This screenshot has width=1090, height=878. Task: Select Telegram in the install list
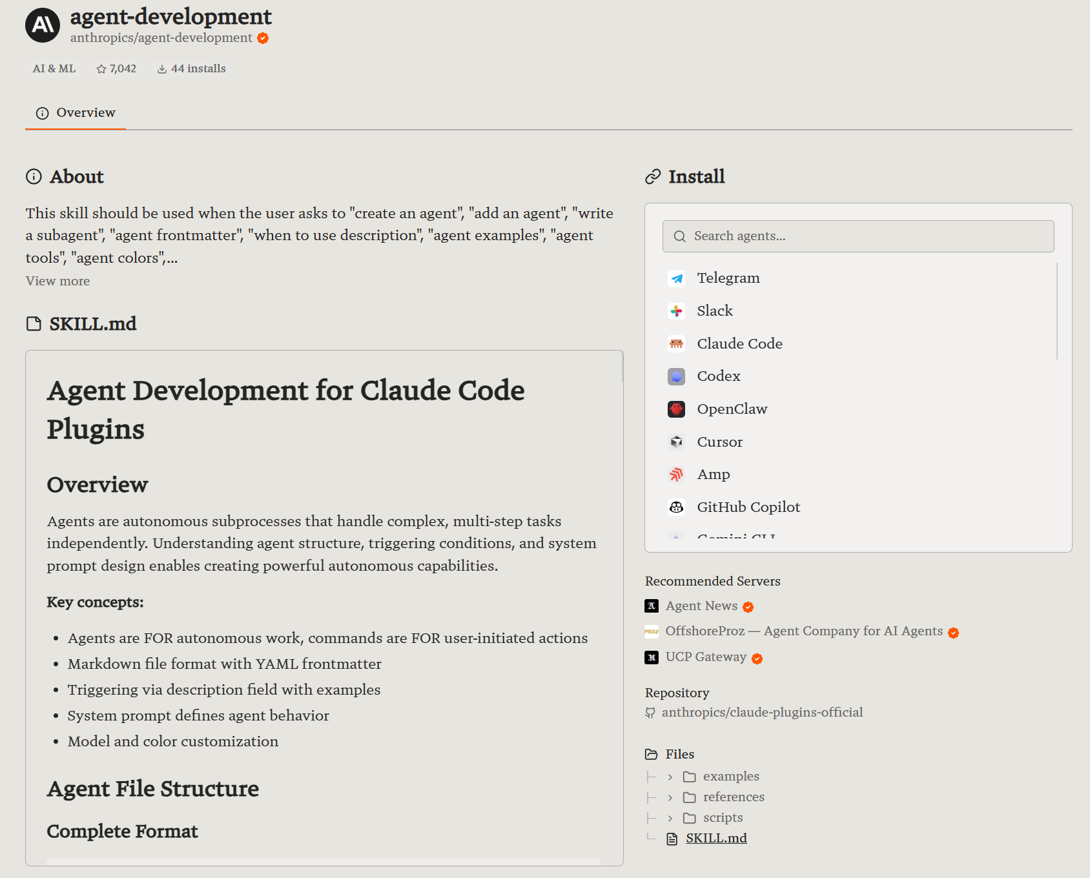coord(858,278)
